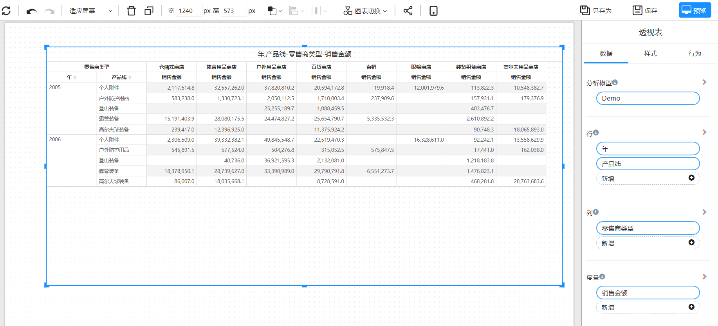Viewport: 718px width, 326px height.
Task: Click the 直销 column header
Action: 371,67
